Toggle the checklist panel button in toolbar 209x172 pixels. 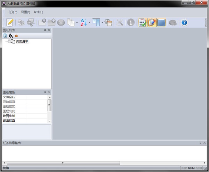(x=142, y=23)
